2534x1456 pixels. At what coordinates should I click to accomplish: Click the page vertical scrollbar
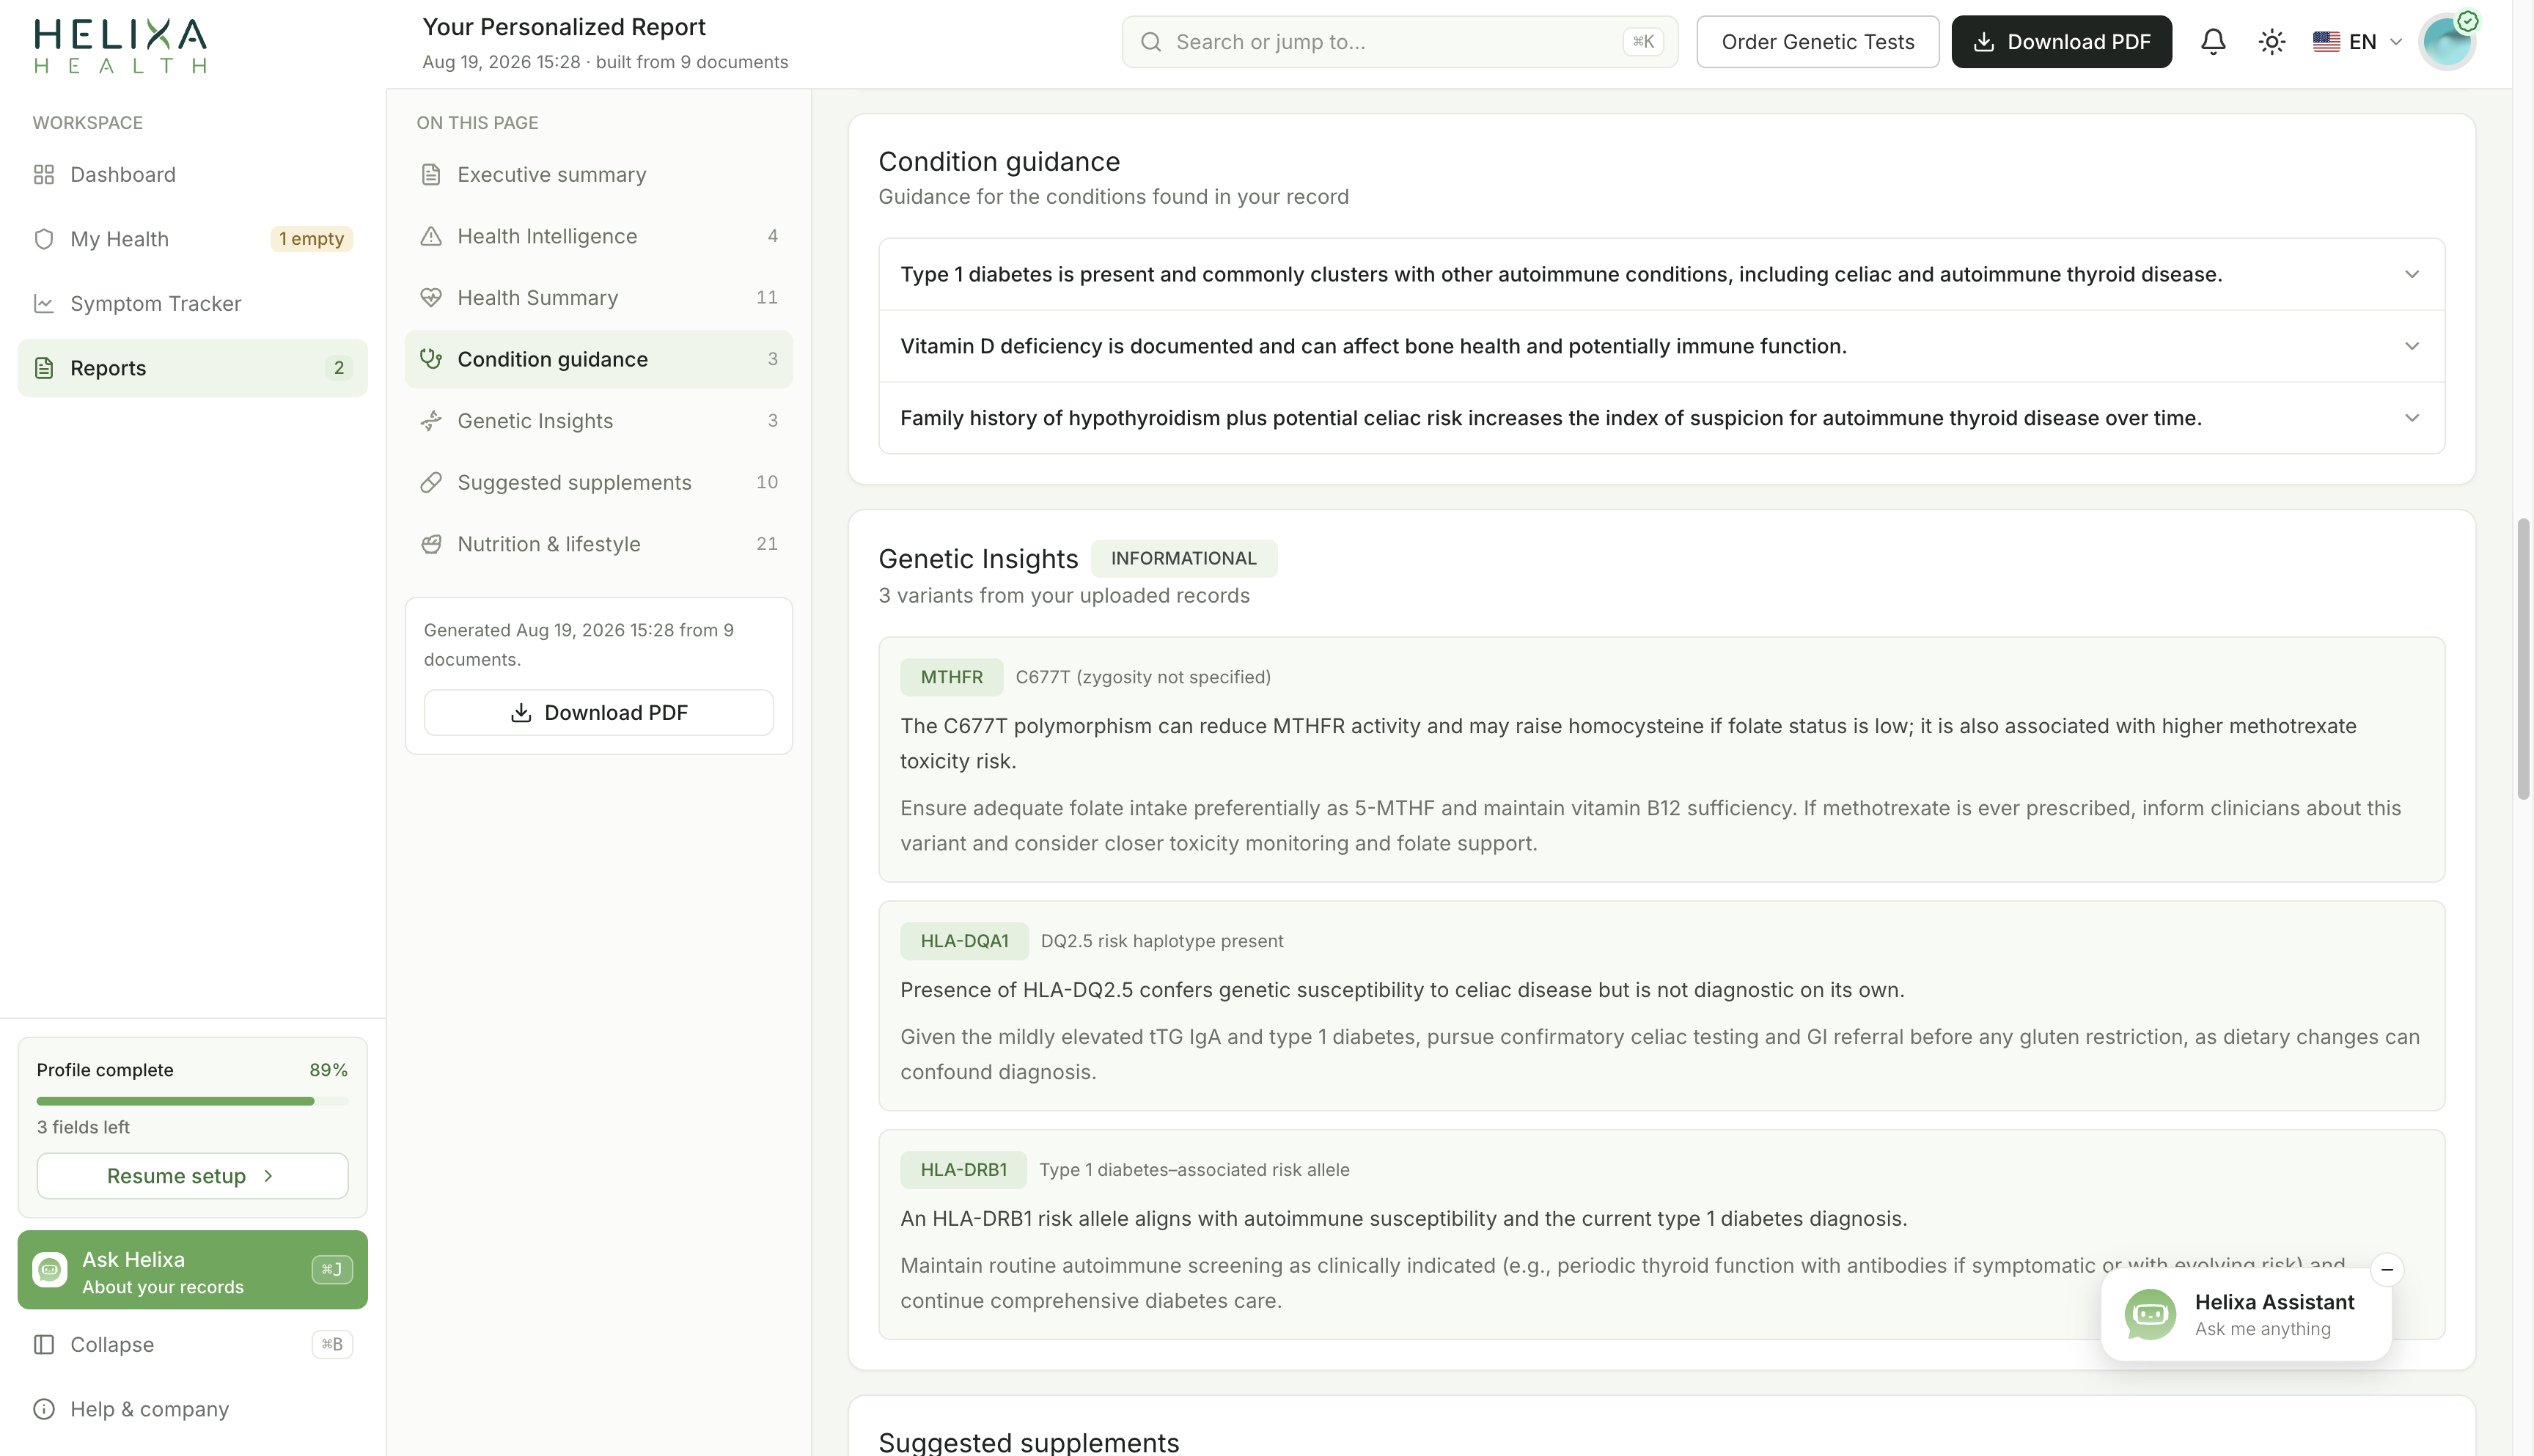(x=2523, y=660)
